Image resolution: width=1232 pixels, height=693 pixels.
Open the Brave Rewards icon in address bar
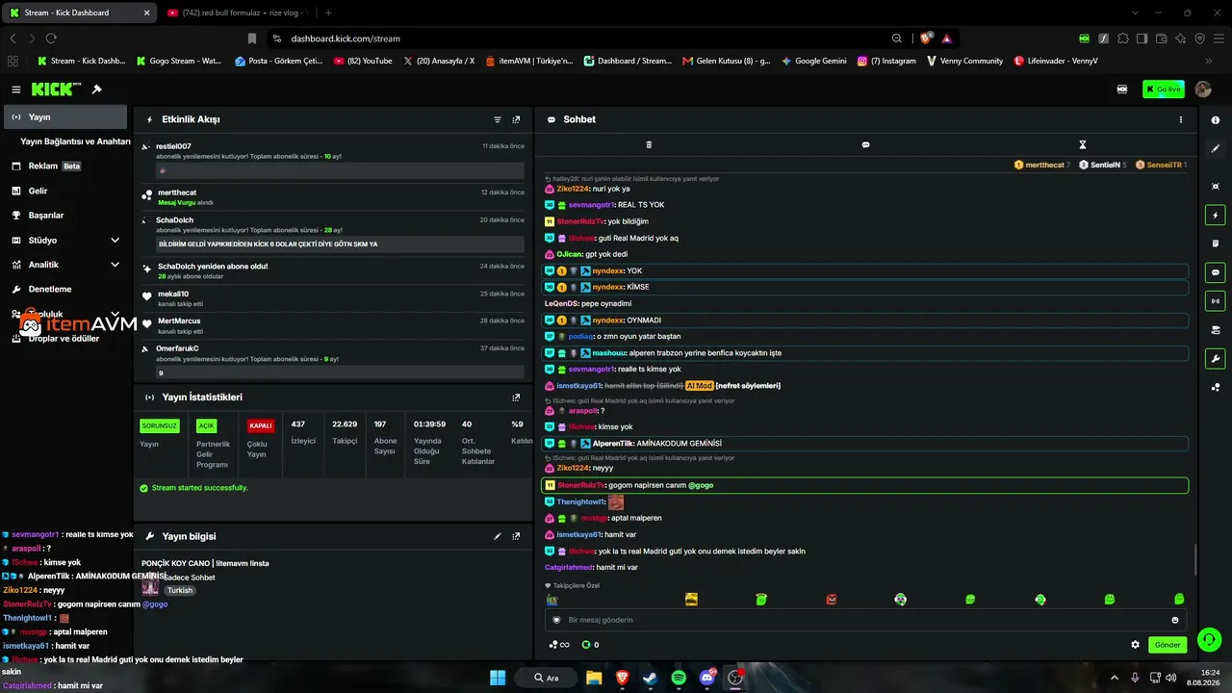pos(947,38)
